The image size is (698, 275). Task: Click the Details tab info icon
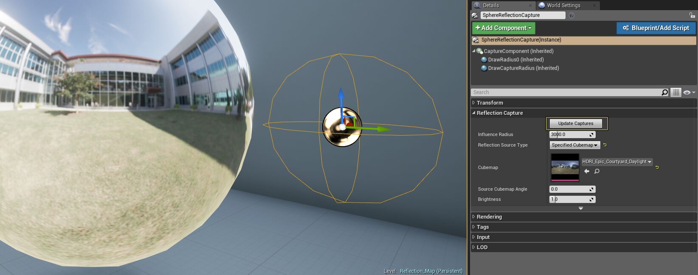(477, 5)
